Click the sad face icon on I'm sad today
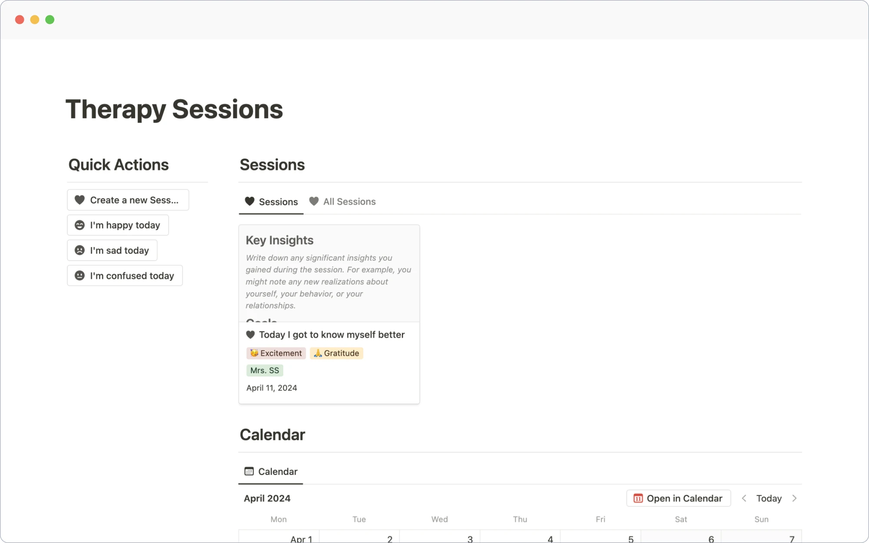This screenshot has width=869, height=543. (x=80, y=250)
